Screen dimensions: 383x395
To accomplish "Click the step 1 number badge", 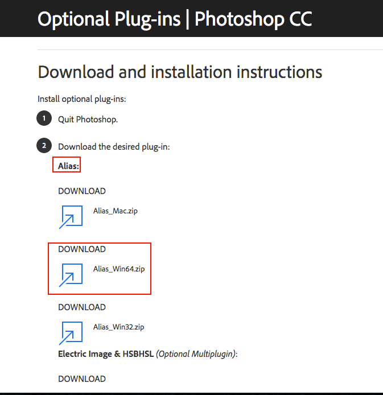I will point(44,119).
